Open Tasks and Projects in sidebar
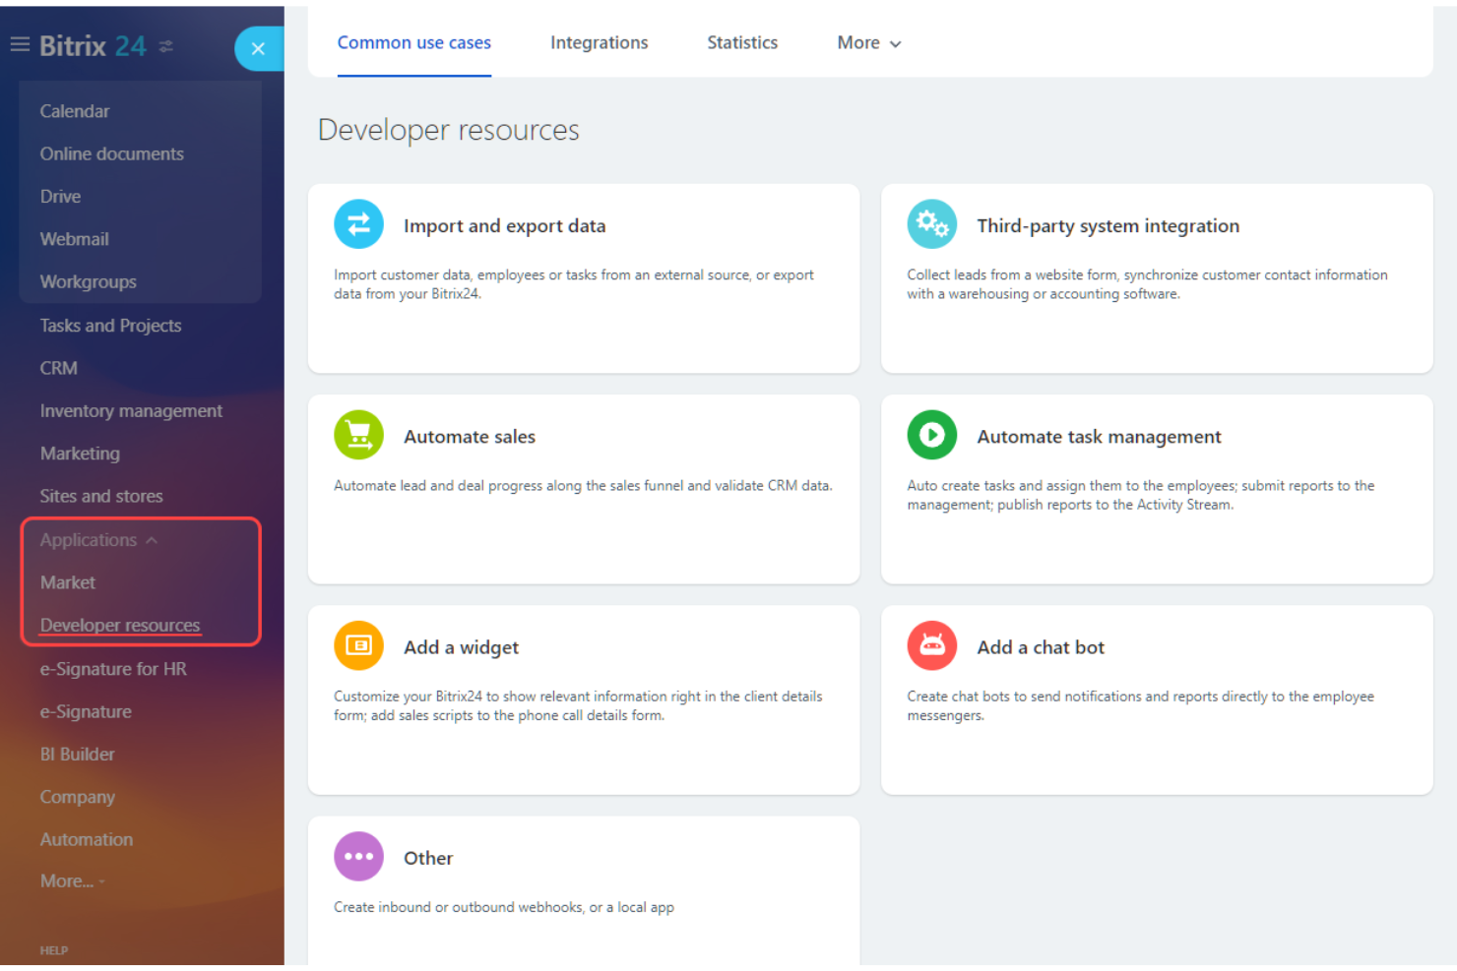Viewport: 1457px width, 971px height. tap(110, 326)
